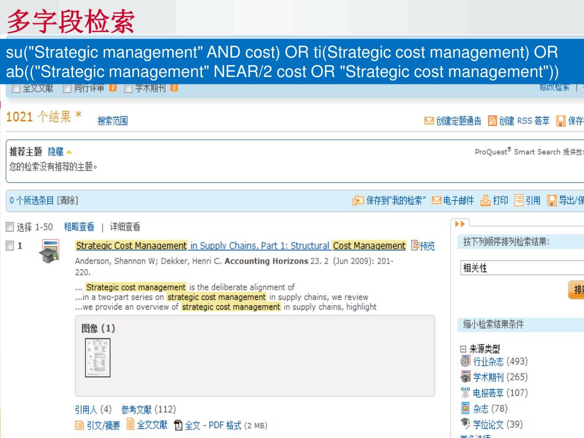Click the PDF full text icon

point(179,425)
